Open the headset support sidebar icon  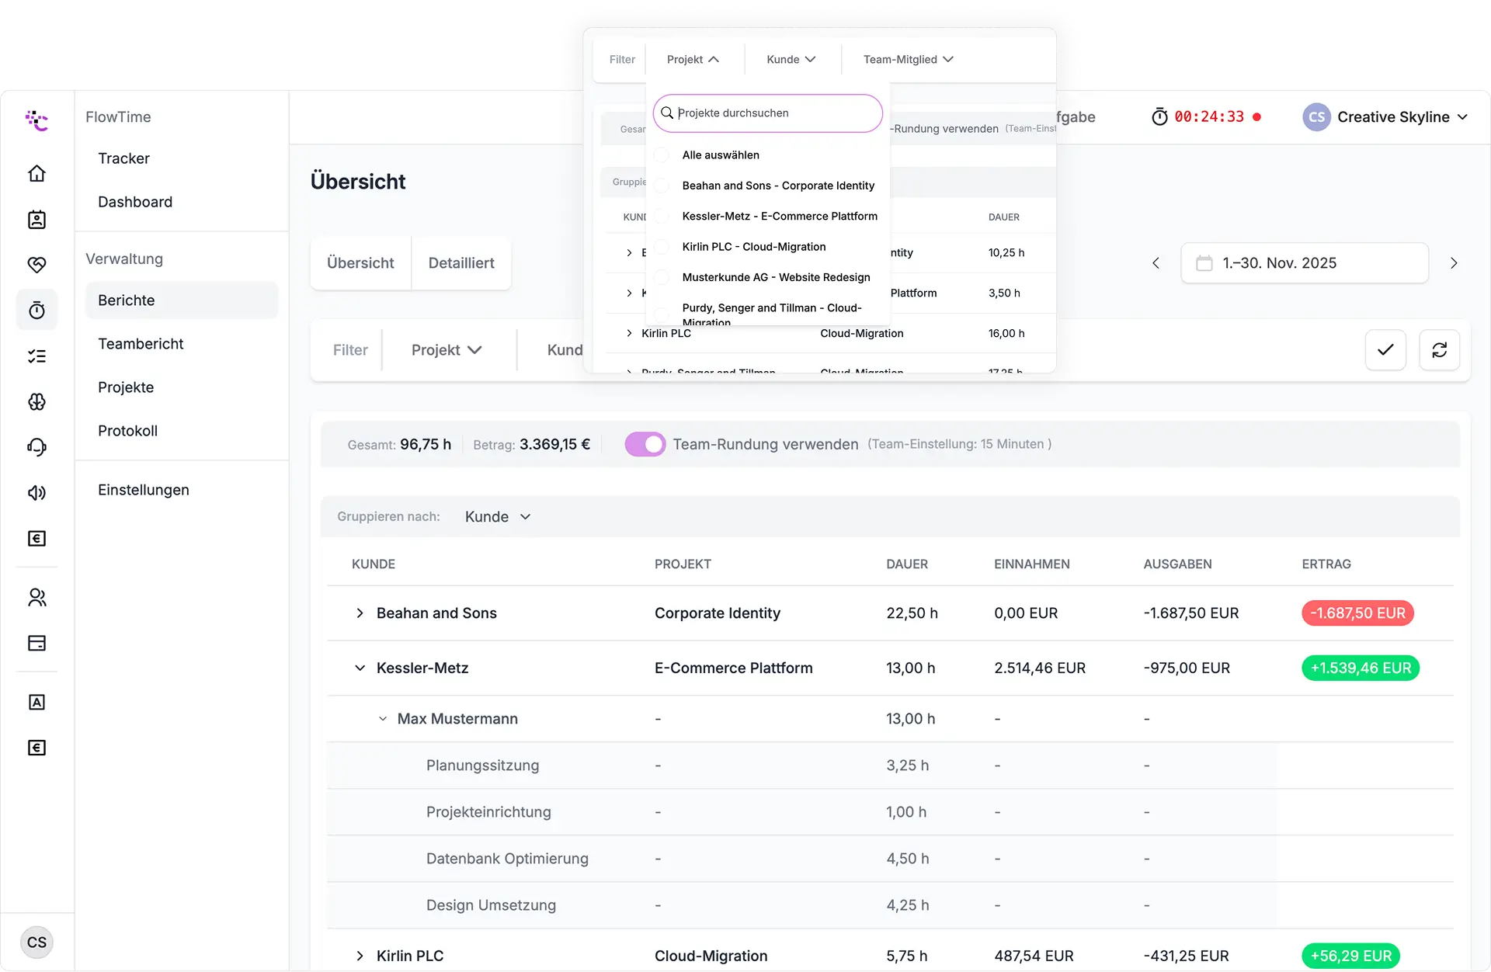pos(36,447)
